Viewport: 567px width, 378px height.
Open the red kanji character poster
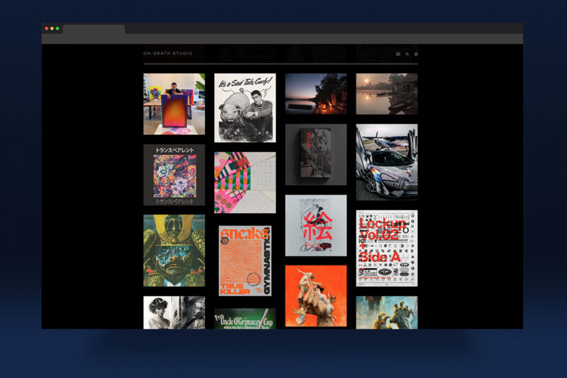pyautogui.click(x=315, y=225)
